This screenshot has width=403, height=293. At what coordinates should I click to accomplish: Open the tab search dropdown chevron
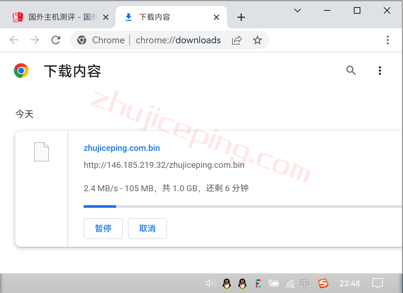click(x=297, y=10)
